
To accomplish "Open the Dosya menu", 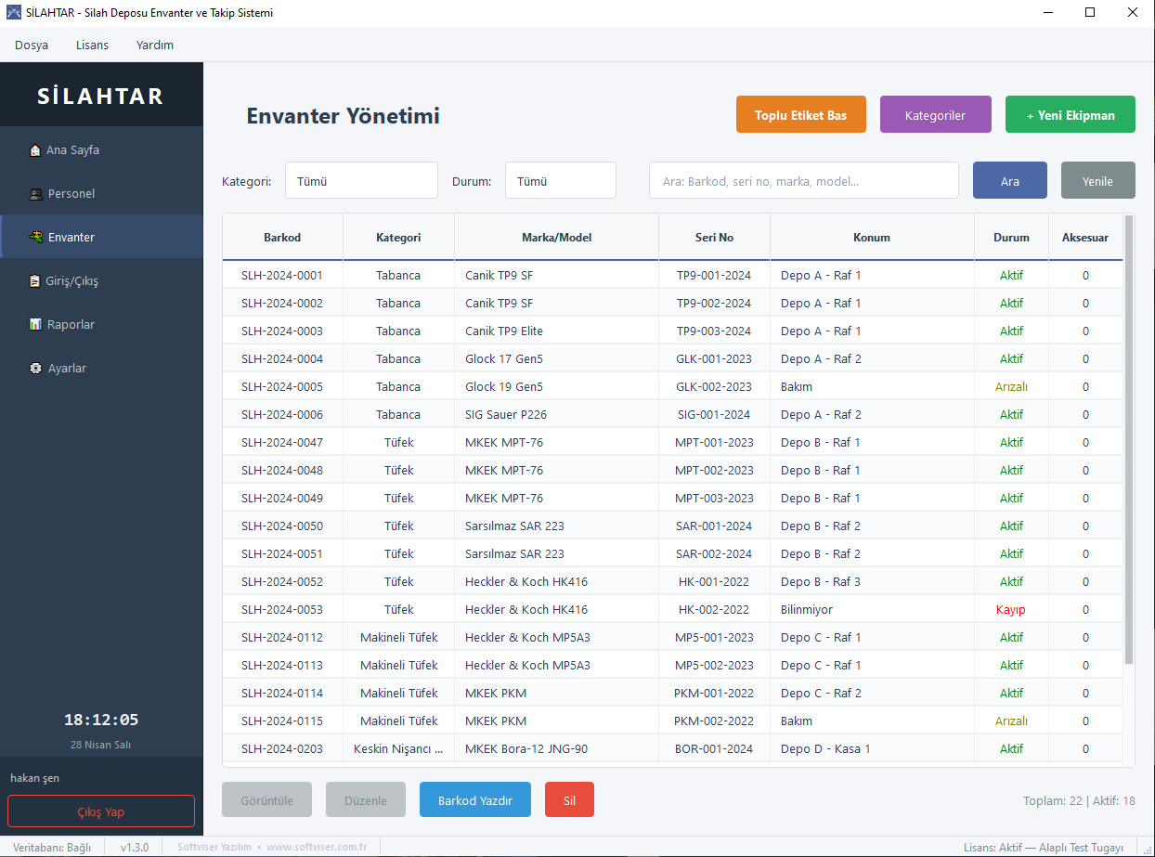I will [x=32, y=45].
